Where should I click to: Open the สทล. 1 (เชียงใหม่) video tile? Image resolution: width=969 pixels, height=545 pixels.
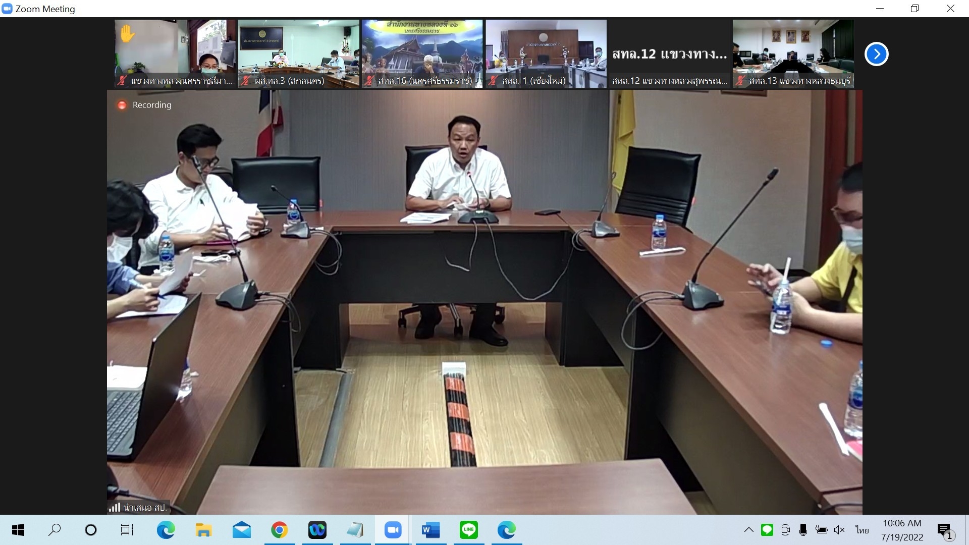[x=546, y=53]
